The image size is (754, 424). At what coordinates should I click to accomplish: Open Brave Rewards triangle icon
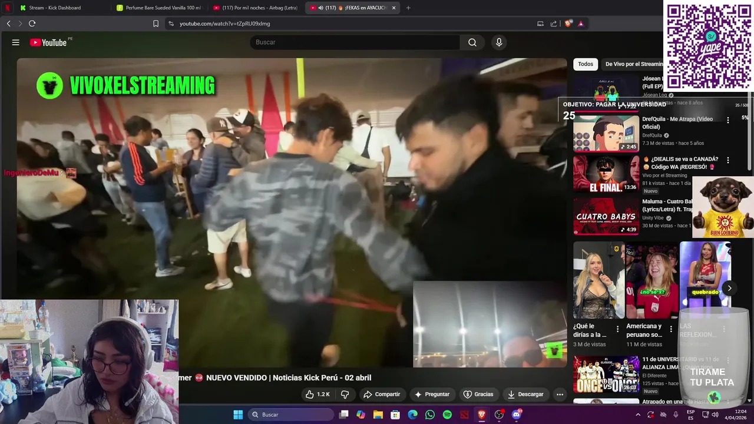point(581,24)
